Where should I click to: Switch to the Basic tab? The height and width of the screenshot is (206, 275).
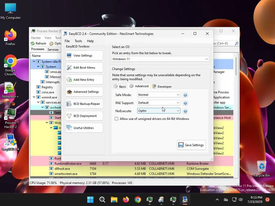pos(120,87)
